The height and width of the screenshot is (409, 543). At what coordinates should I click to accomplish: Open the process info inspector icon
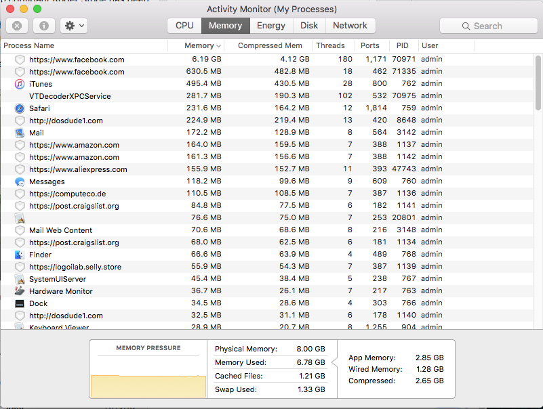point(43,26)
